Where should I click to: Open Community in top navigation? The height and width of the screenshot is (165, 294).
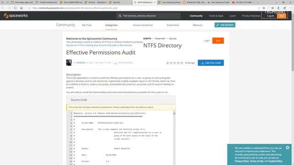click(196, 16)
